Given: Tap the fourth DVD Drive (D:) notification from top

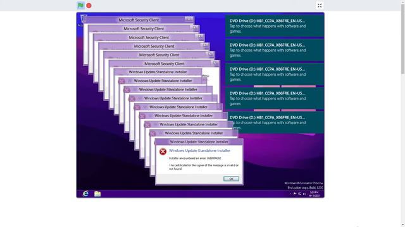Looking at the screenshot, I should tap(275, 98).
